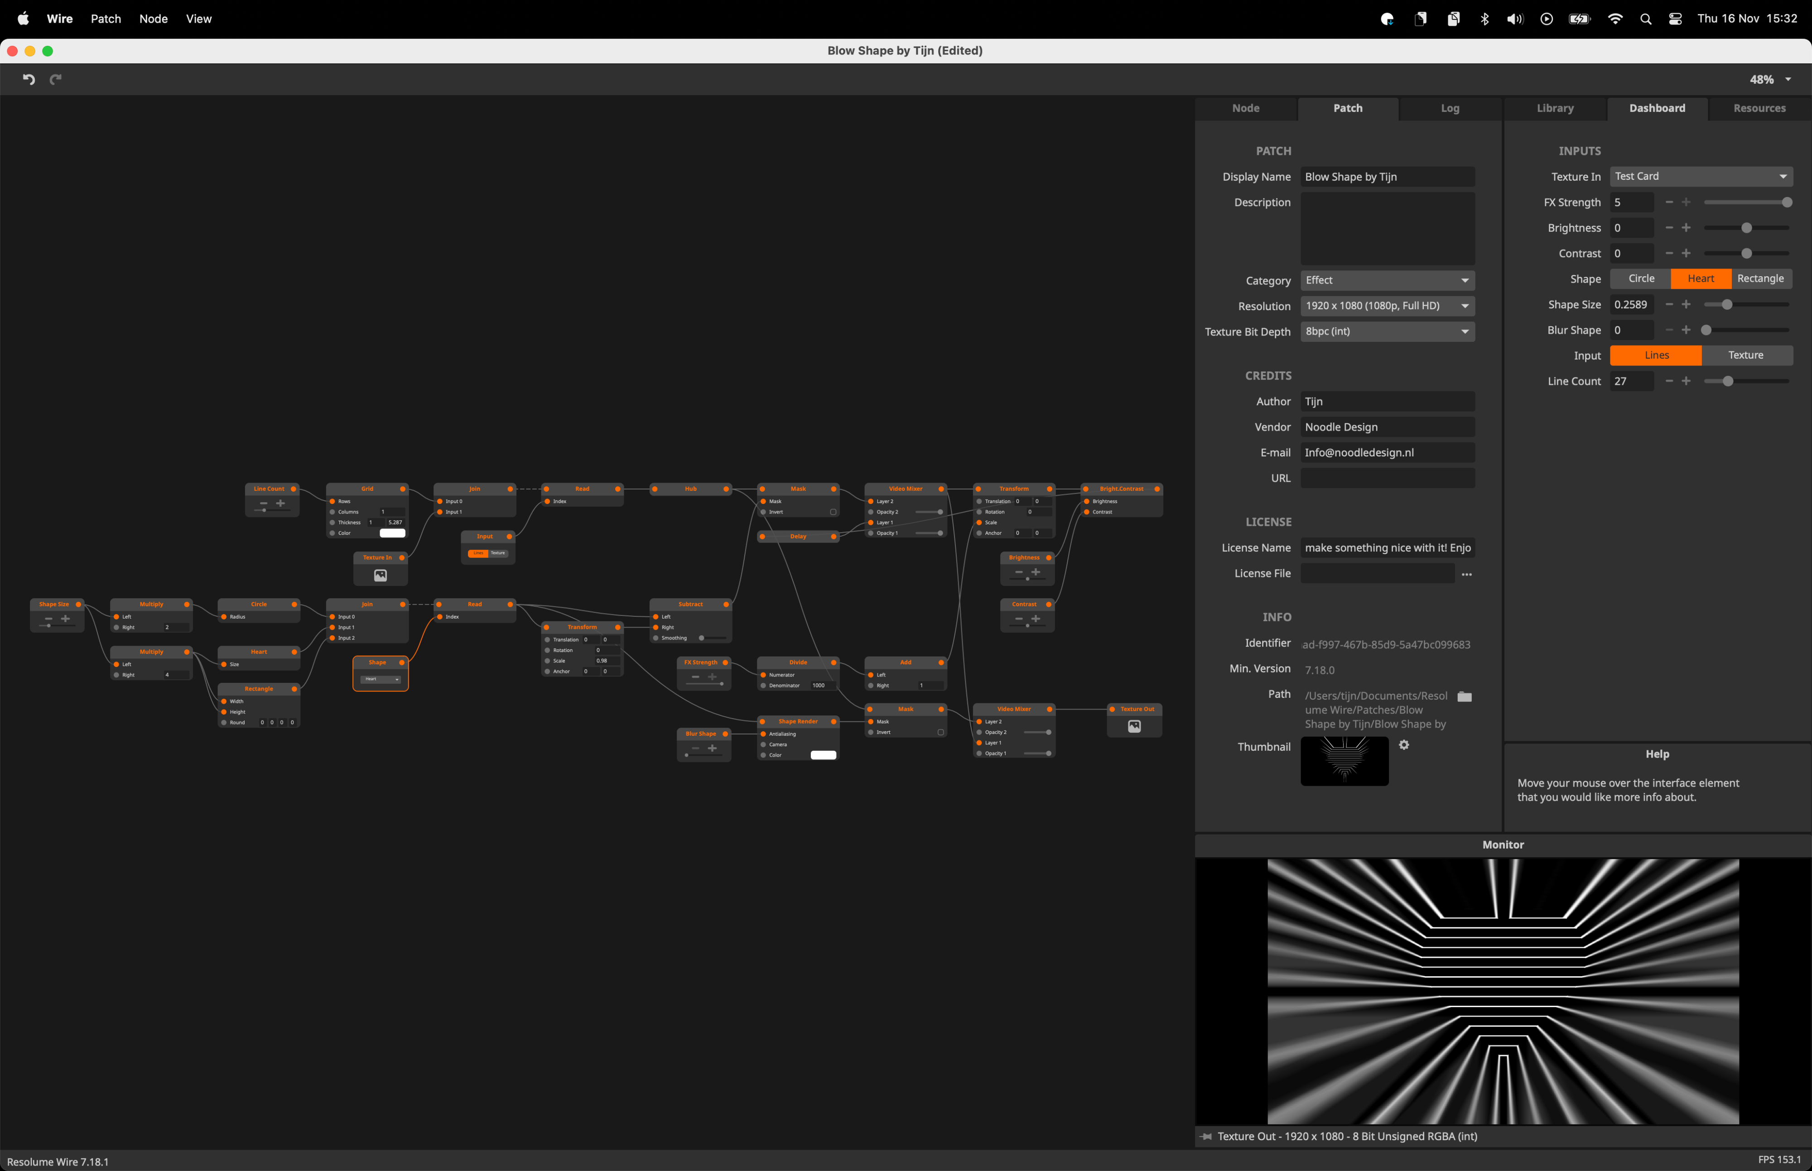
Task: Click the Texture In node image icon
Action: tap(381, 576)
